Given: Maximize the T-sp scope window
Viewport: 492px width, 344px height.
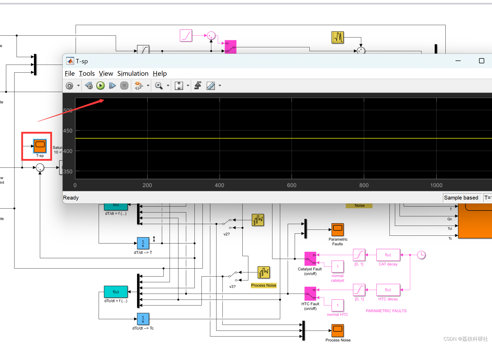Looking at the screenshot, I should pos(482,61).
